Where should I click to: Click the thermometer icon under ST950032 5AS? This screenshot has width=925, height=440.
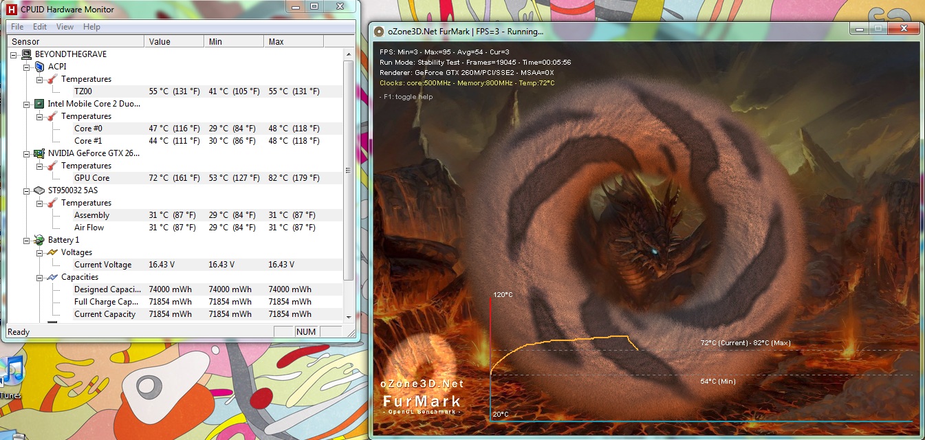52,203
